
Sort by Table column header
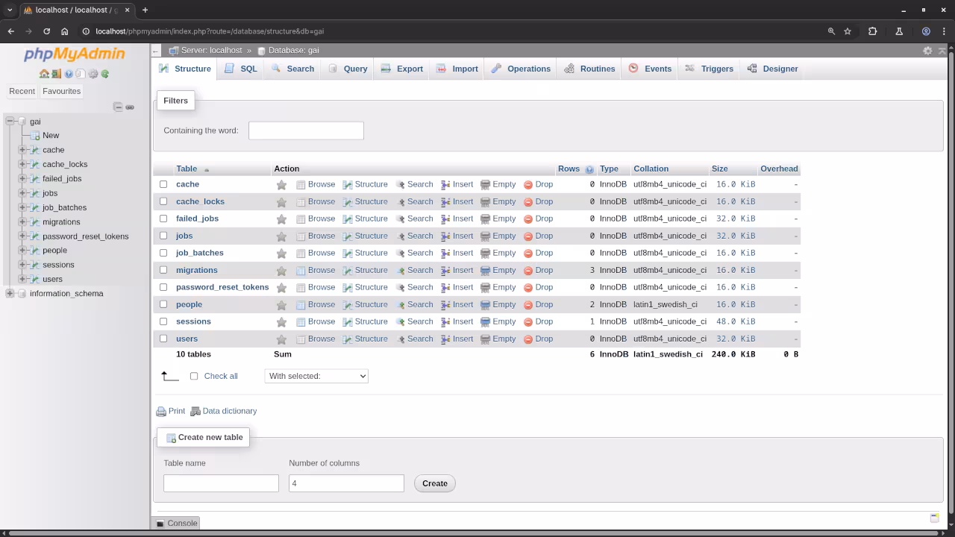(187, 169)
